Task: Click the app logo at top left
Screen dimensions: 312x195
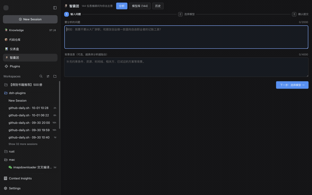Action: coord(6,8)
